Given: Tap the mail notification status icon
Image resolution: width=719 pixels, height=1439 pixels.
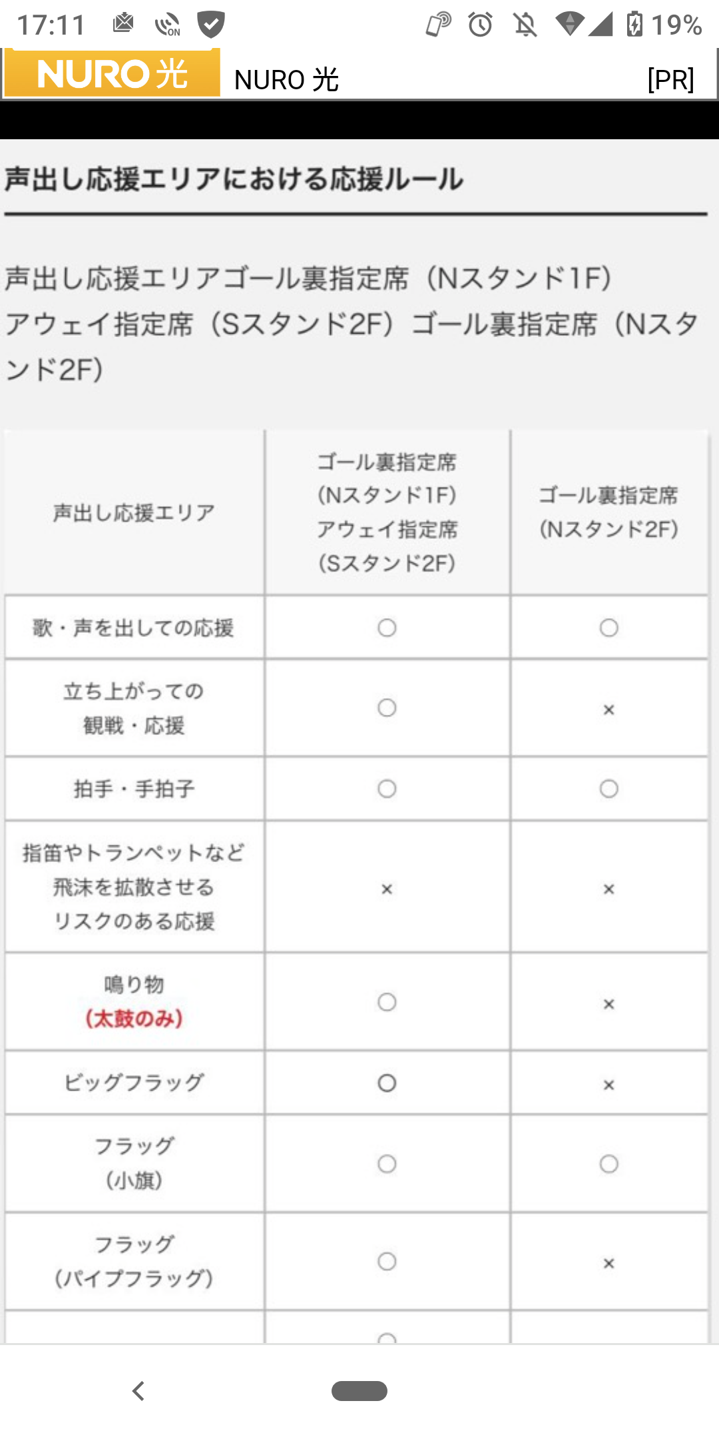Looking at the screenshot, I should tap(123, 24).
